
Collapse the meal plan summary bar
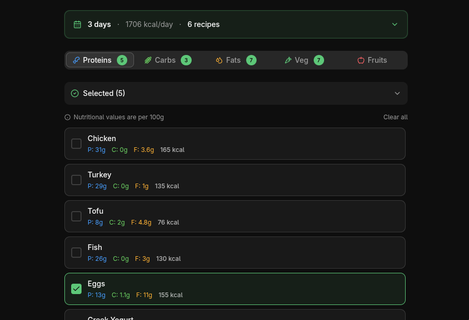tap(394, 24)
